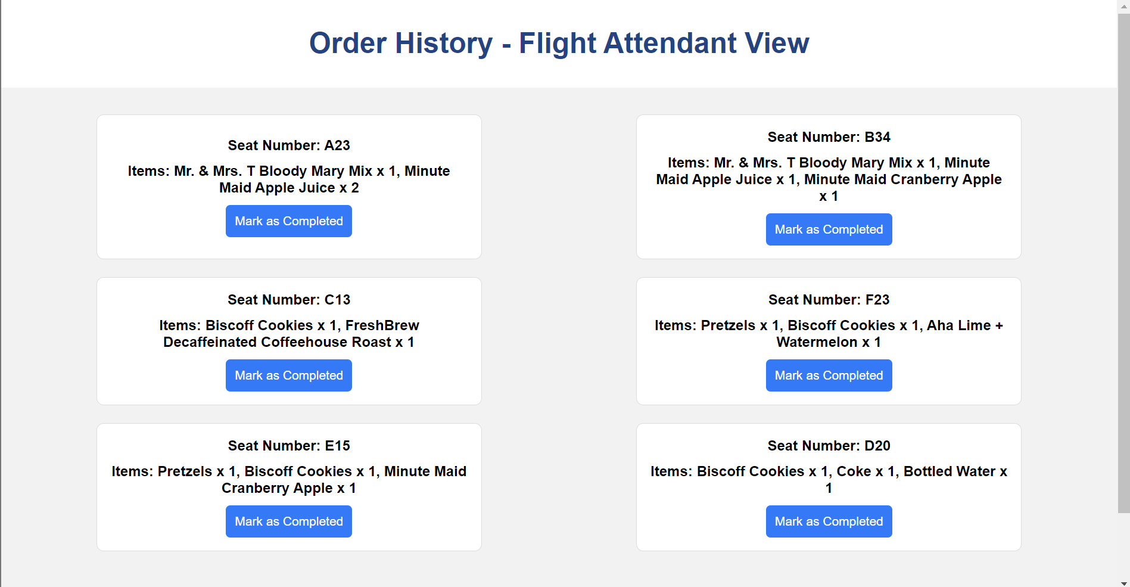Image resolution: width=1130 pixels, height=587 pixels.
Task: Mark seat C13 order as completed
Action: coord(289,375)
